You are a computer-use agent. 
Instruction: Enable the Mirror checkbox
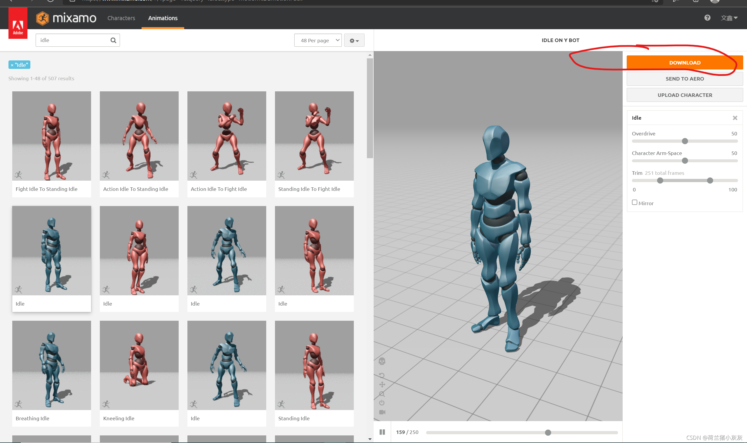pos(634,203)
